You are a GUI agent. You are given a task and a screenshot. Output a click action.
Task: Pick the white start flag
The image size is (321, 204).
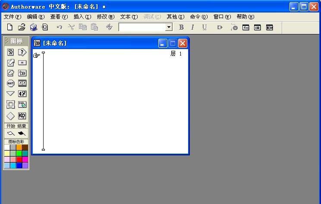point(11,133)
